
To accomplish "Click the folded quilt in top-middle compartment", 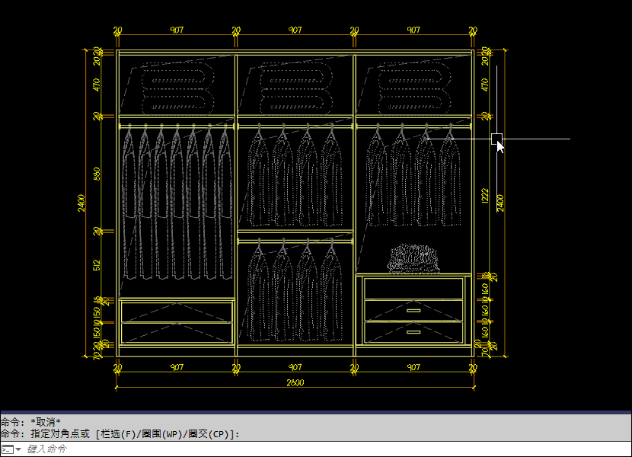I will (x=296, y=91).
